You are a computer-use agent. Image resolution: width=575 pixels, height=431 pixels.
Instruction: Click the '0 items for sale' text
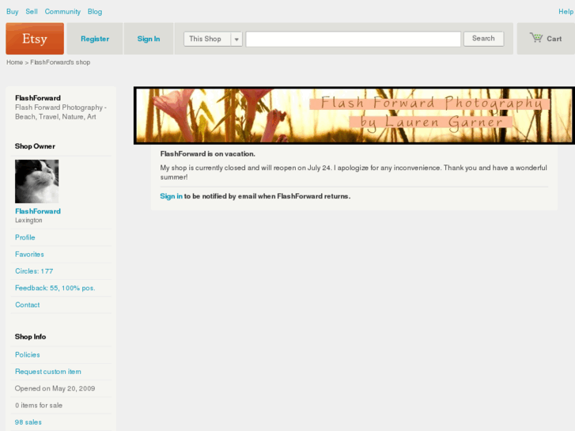39,406
